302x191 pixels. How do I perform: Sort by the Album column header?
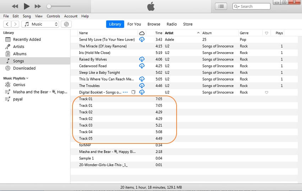(x=220, y=33)
